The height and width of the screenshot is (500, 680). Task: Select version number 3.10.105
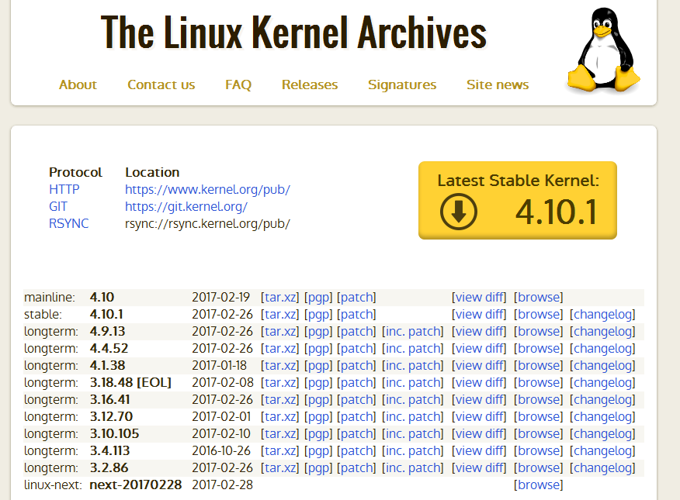[114, 434]
